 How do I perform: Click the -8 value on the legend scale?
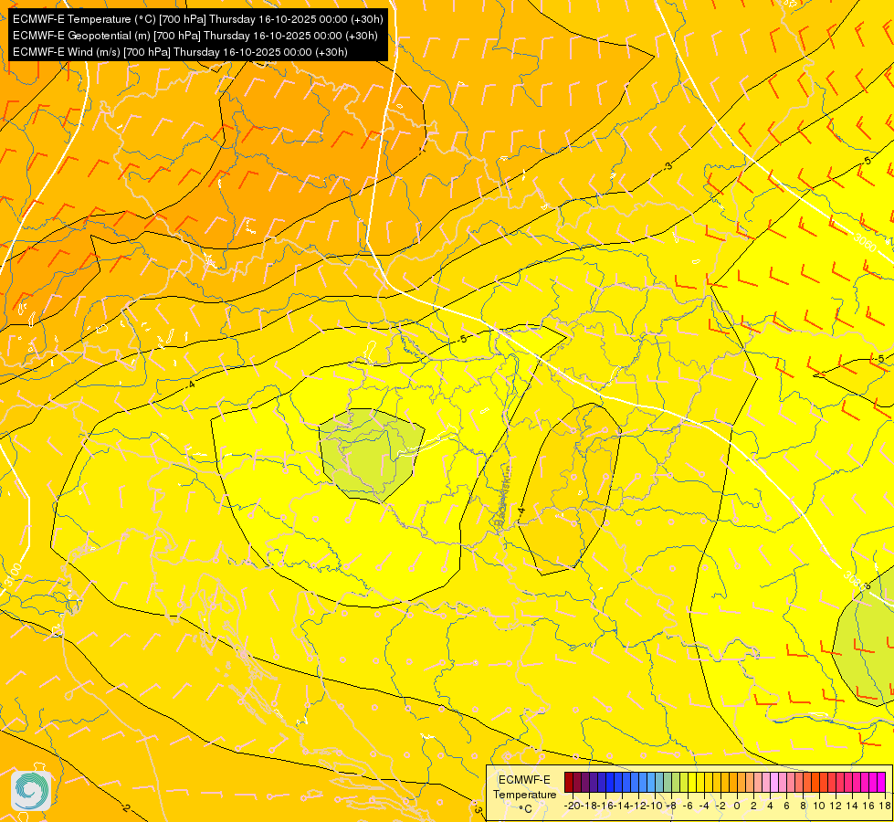671,806
